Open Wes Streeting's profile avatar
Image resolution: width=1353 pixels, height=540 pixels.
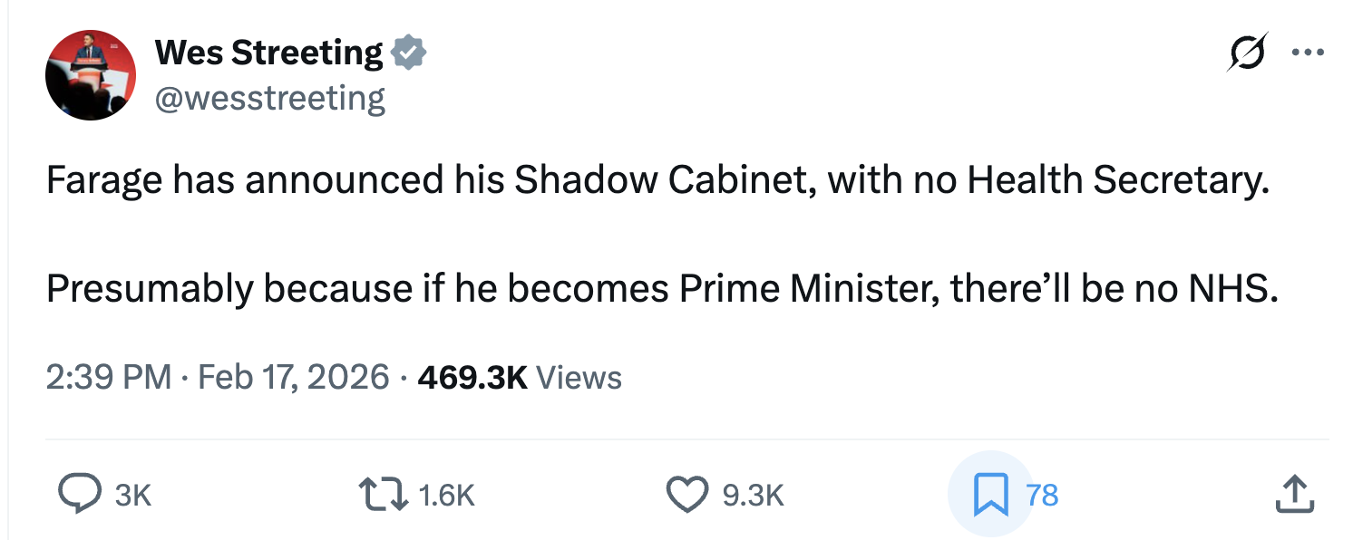pos(91,75)
